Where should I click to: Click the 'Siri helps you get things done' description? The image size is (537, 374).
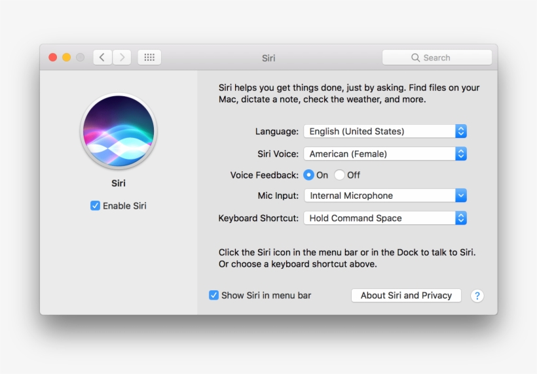pos(349,93)
